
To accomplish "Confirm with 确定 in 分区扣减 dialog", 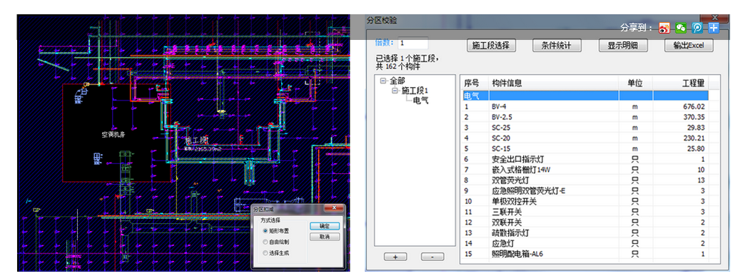I will click(325, 226).
